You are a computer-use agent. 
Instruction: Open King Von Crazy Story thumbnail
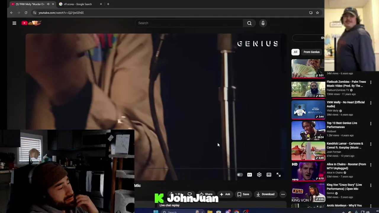coord(308,193)
